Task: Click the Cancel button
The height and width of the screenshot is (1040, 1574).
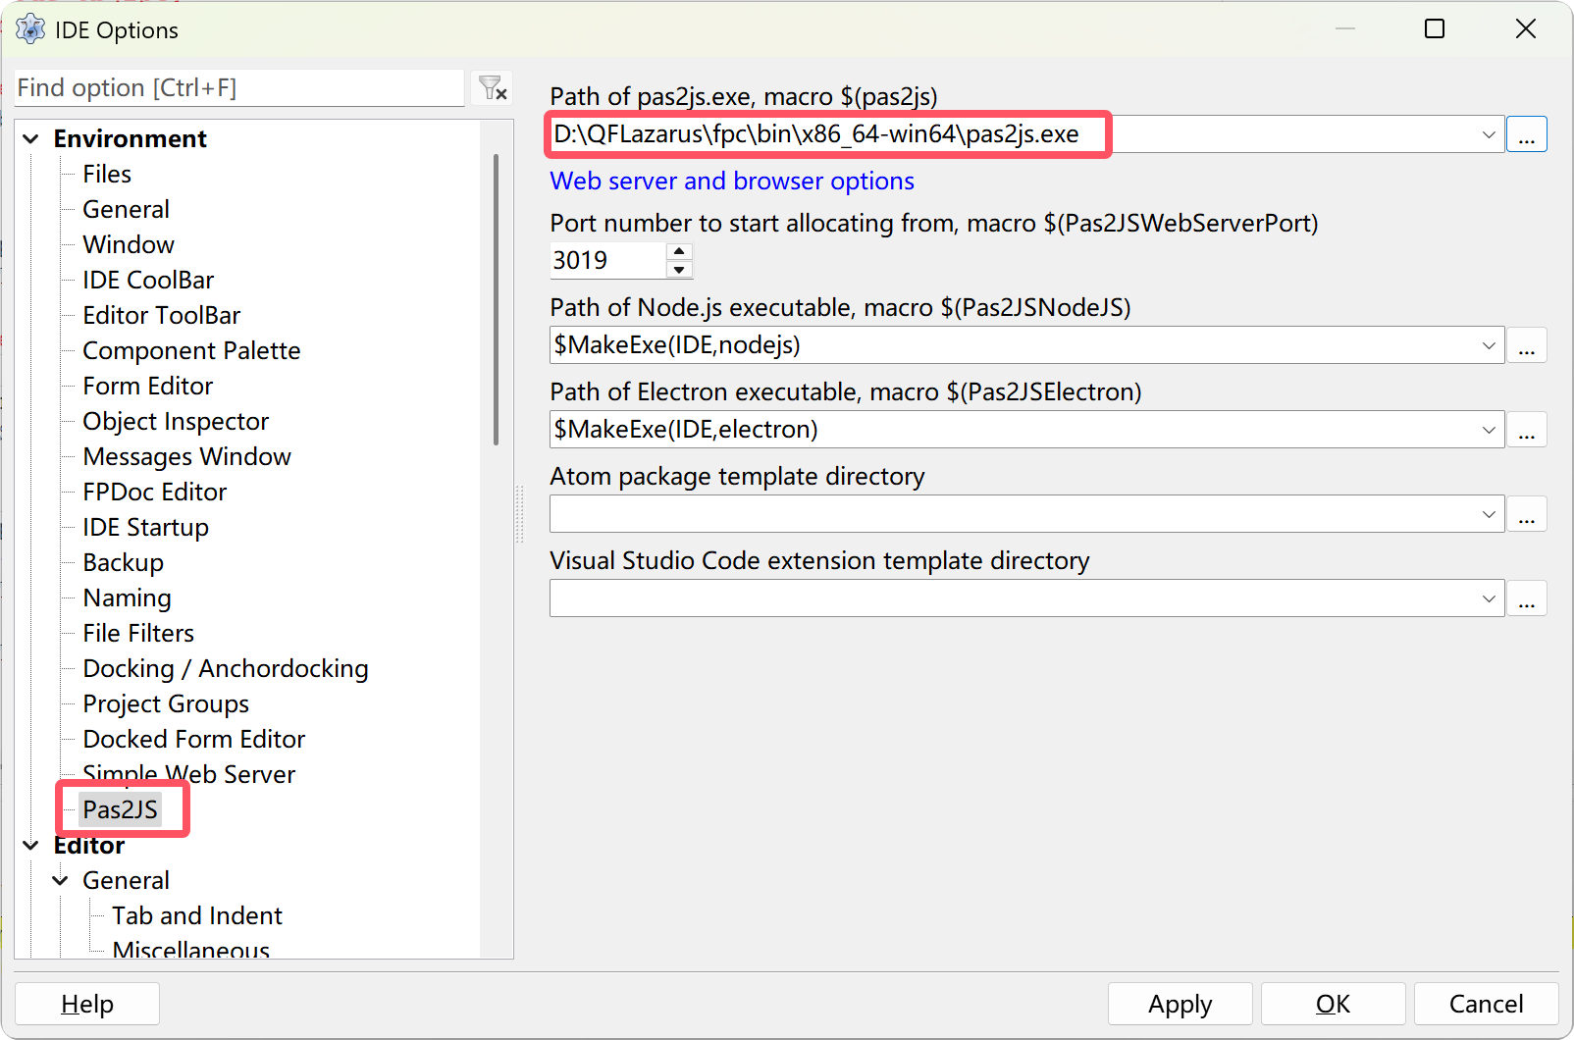Action: (1487, 1004)
